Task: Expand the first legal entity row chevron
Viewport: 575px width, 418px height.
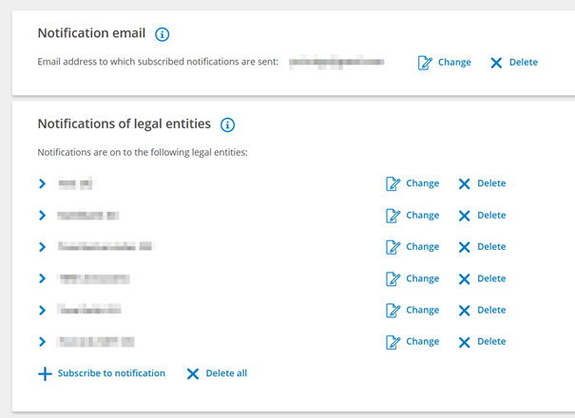Action: pos(42,183)
